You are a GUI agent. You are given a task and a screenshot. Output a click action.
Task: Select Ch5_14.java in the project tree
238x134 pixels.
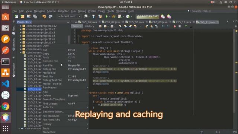pos(35,99)
